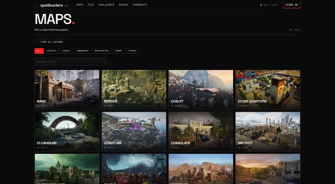Open the District map card
The height and width of the screenshot is (184, 335).
268,132
